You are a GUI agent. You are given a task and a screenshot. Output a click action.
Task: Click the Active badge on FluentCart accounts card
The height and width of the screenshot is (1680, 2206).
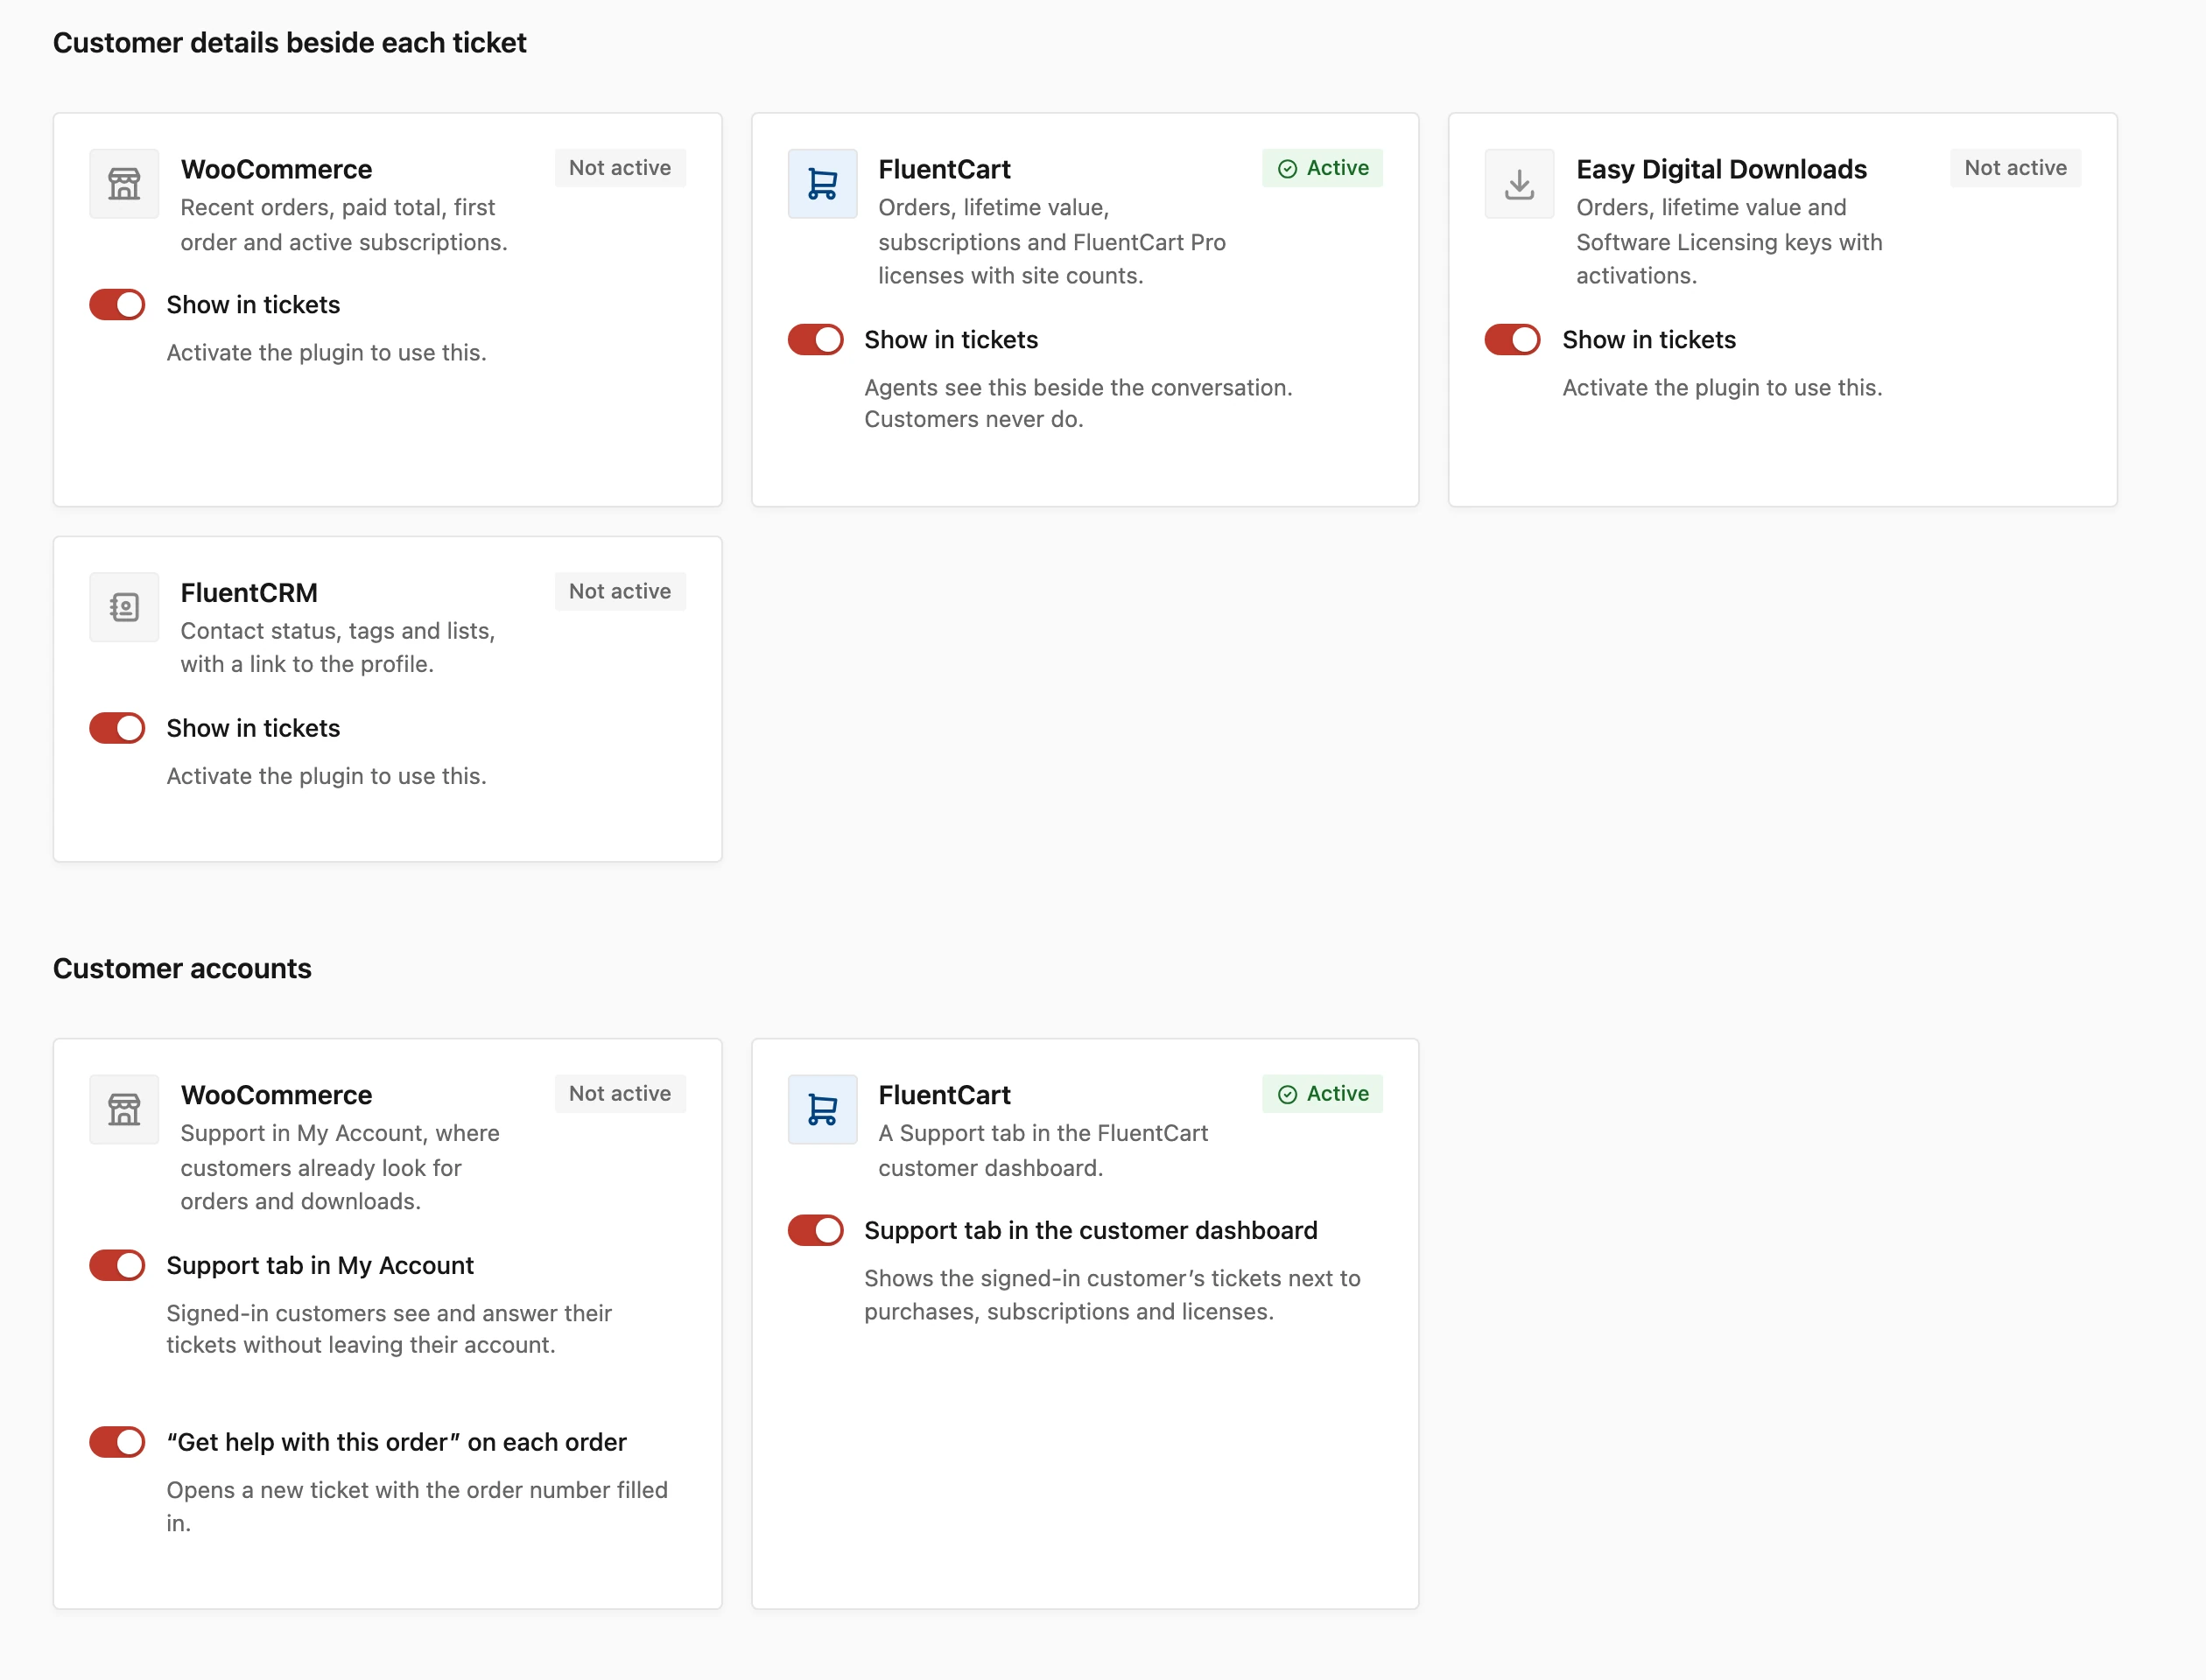click(x=1323, y=1094)
